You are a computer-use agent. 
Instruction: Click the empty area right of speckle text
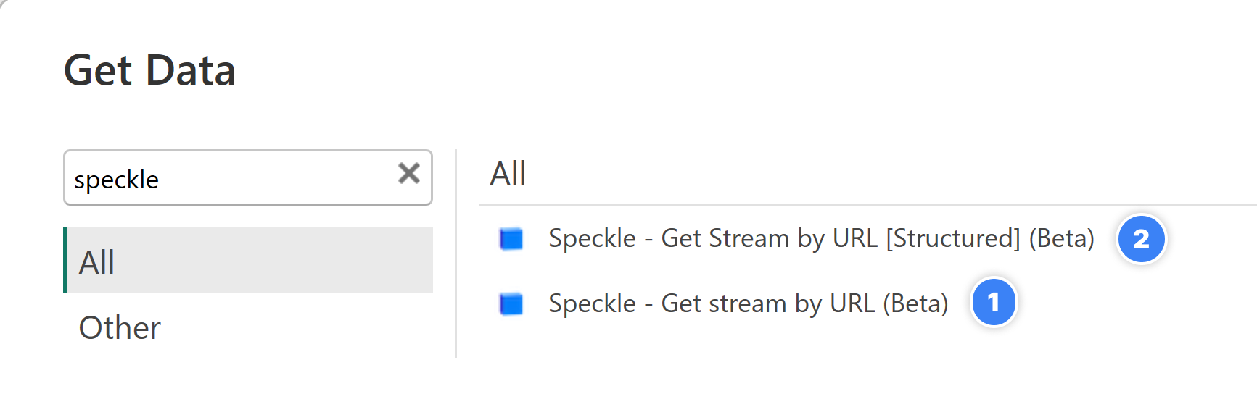276,178
